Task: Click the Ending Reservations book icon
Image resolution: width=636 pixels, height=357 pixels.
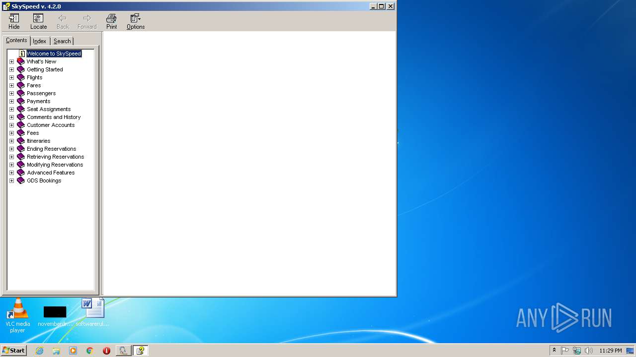Action: [21, 149]
